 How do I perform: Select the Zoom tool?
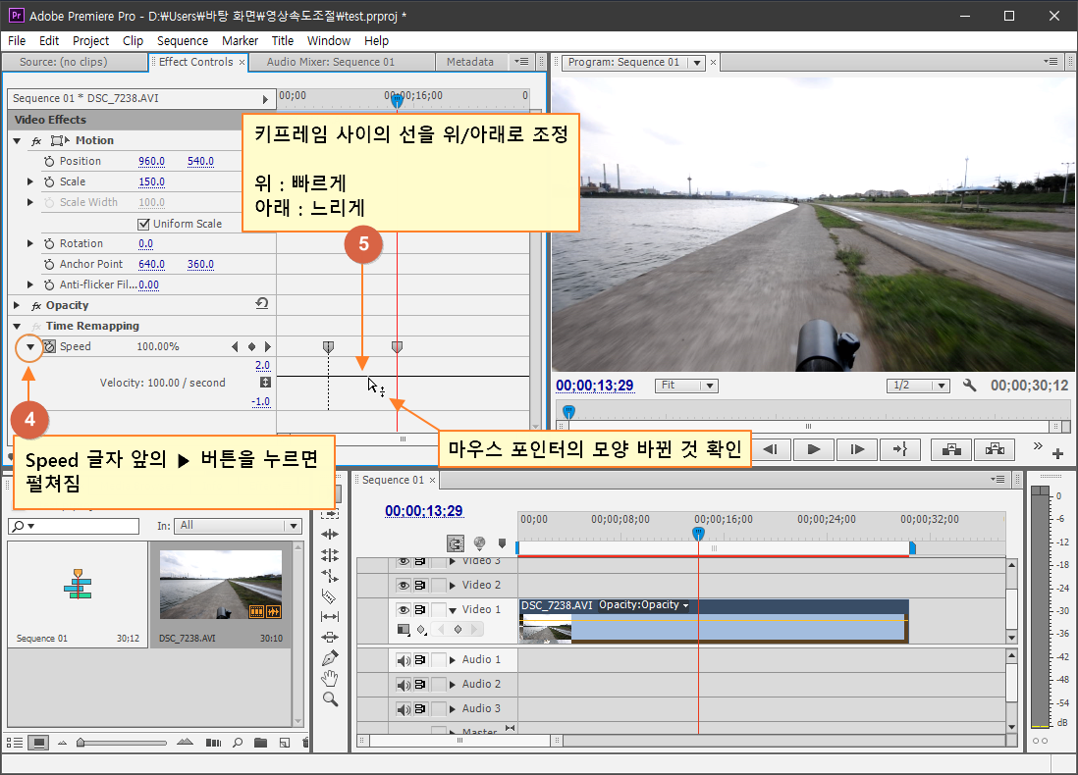[x=330, y=699]
